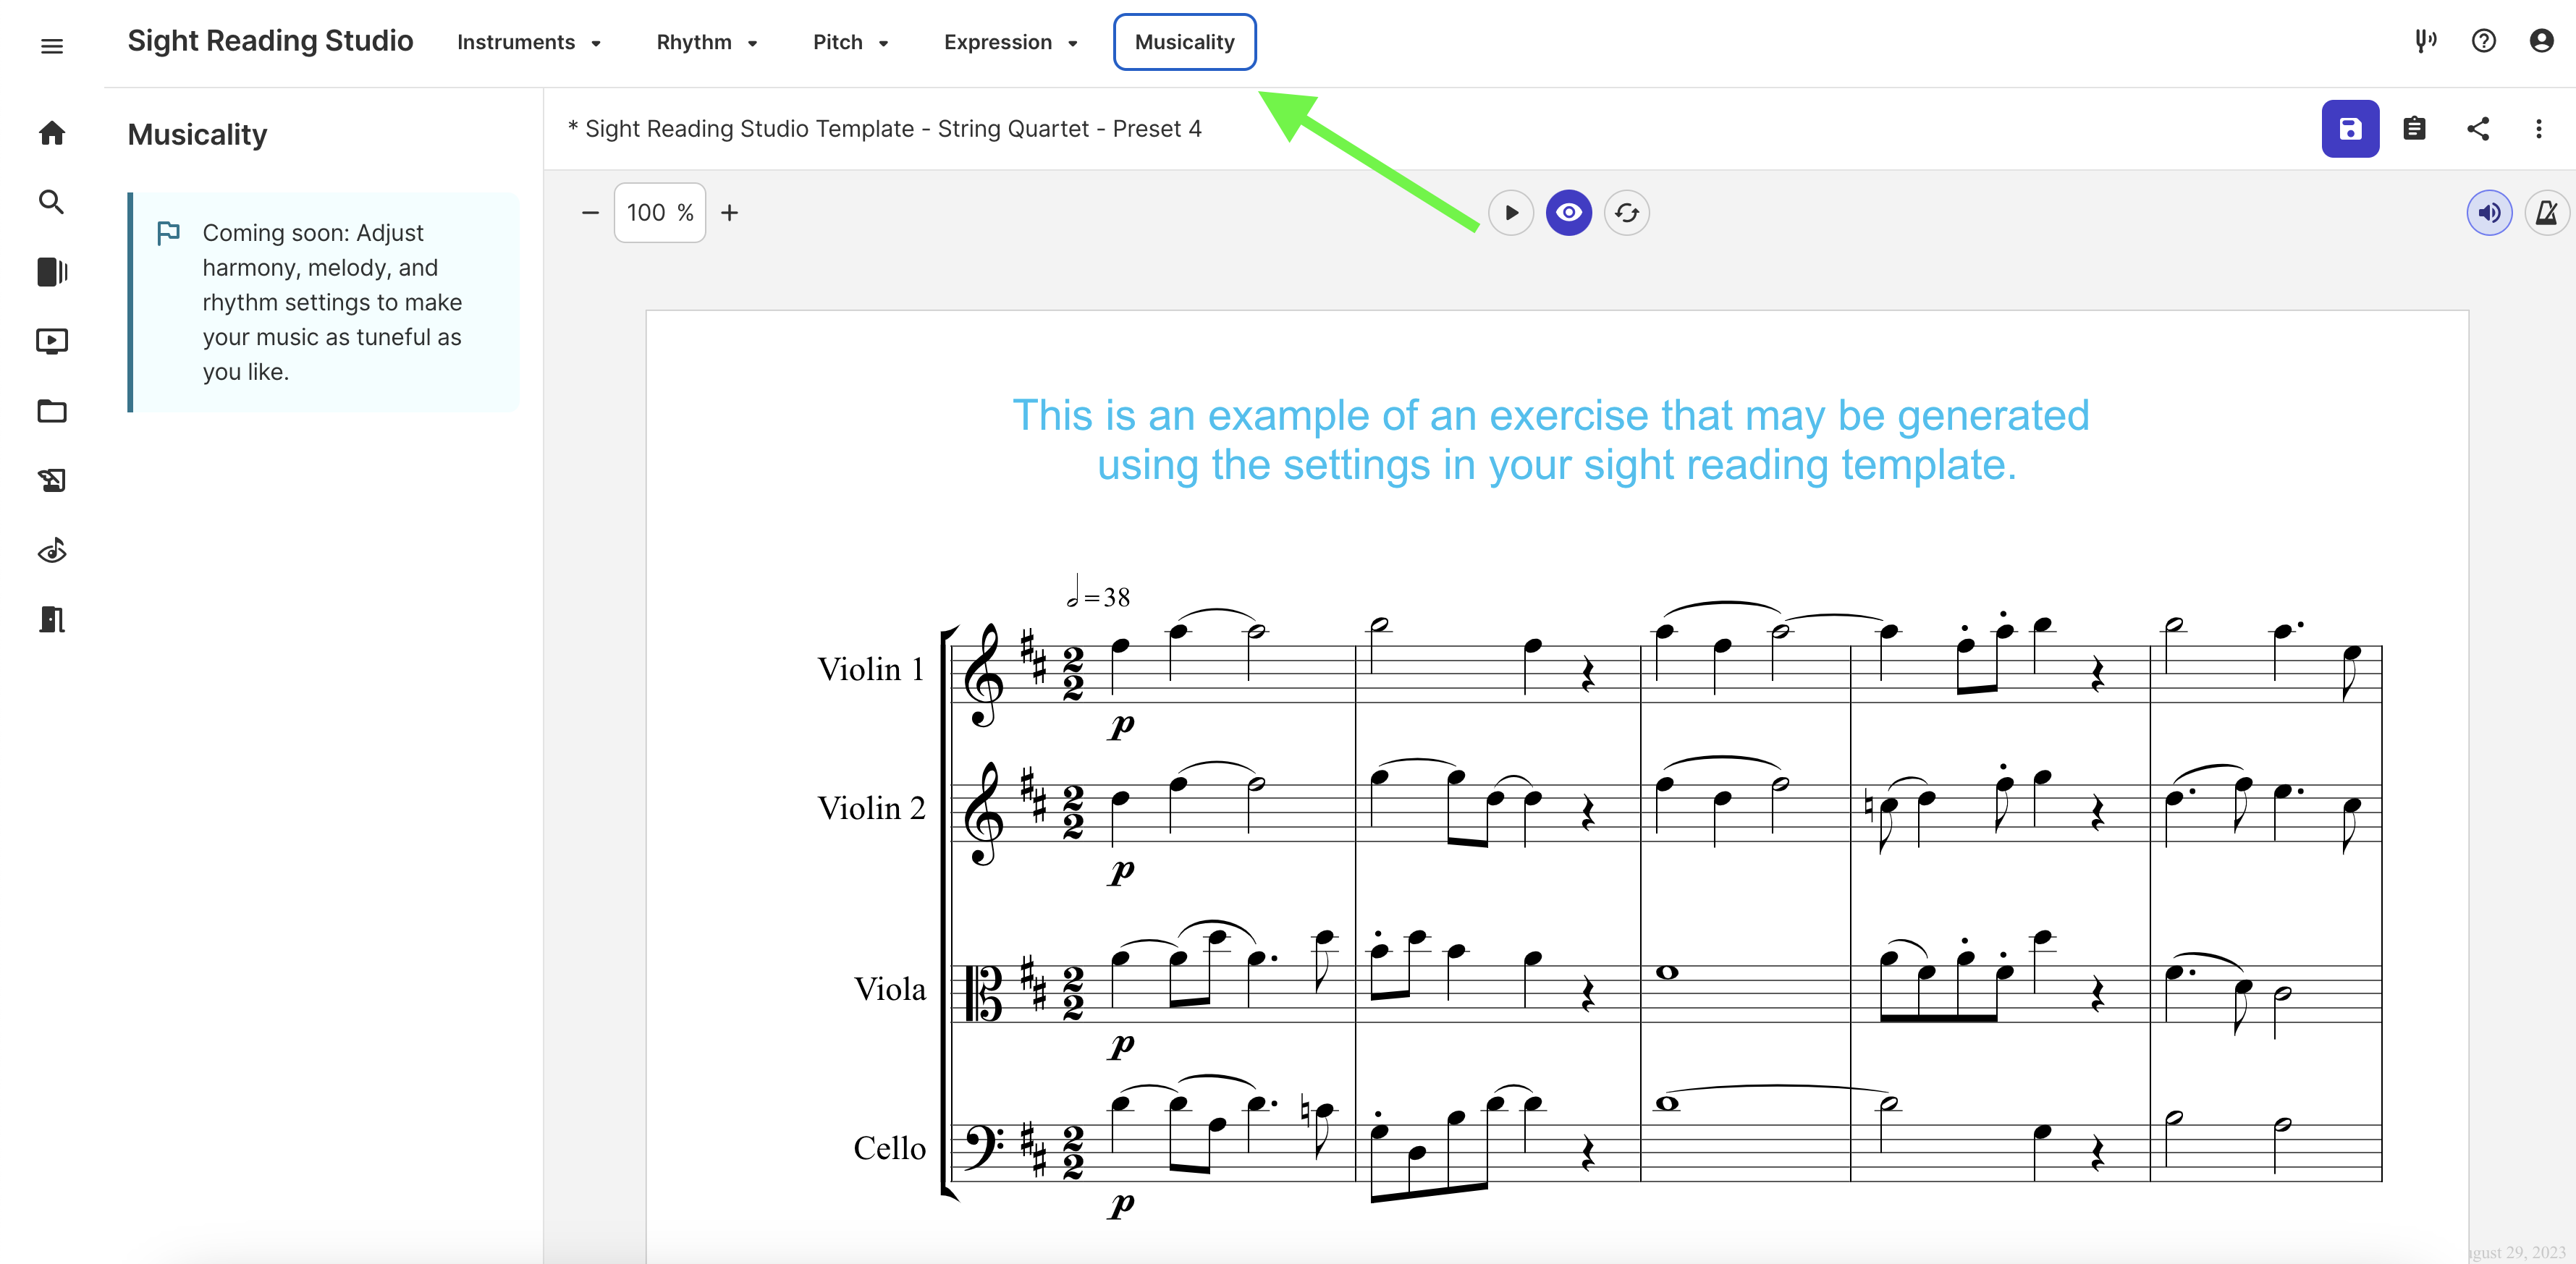Click the Viola staff label

(890, 989)
